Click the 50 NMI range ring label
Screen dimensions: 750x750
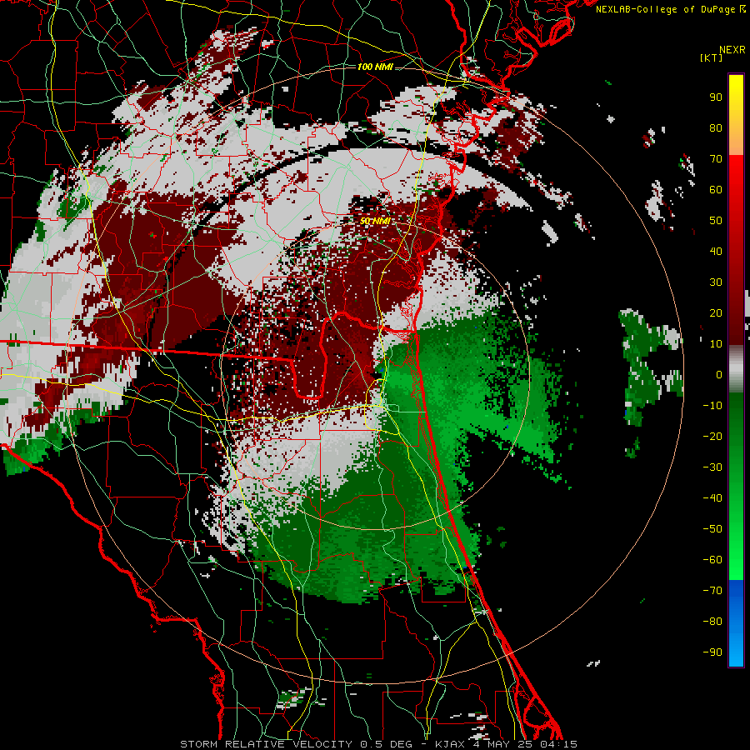[375, 221]
